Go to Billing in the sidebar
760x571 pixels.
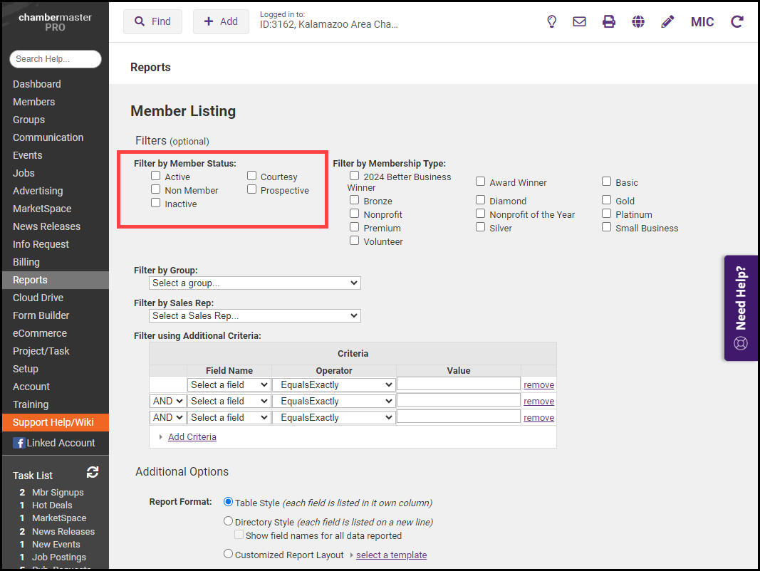pyautogui.click(x=26, y=262)
